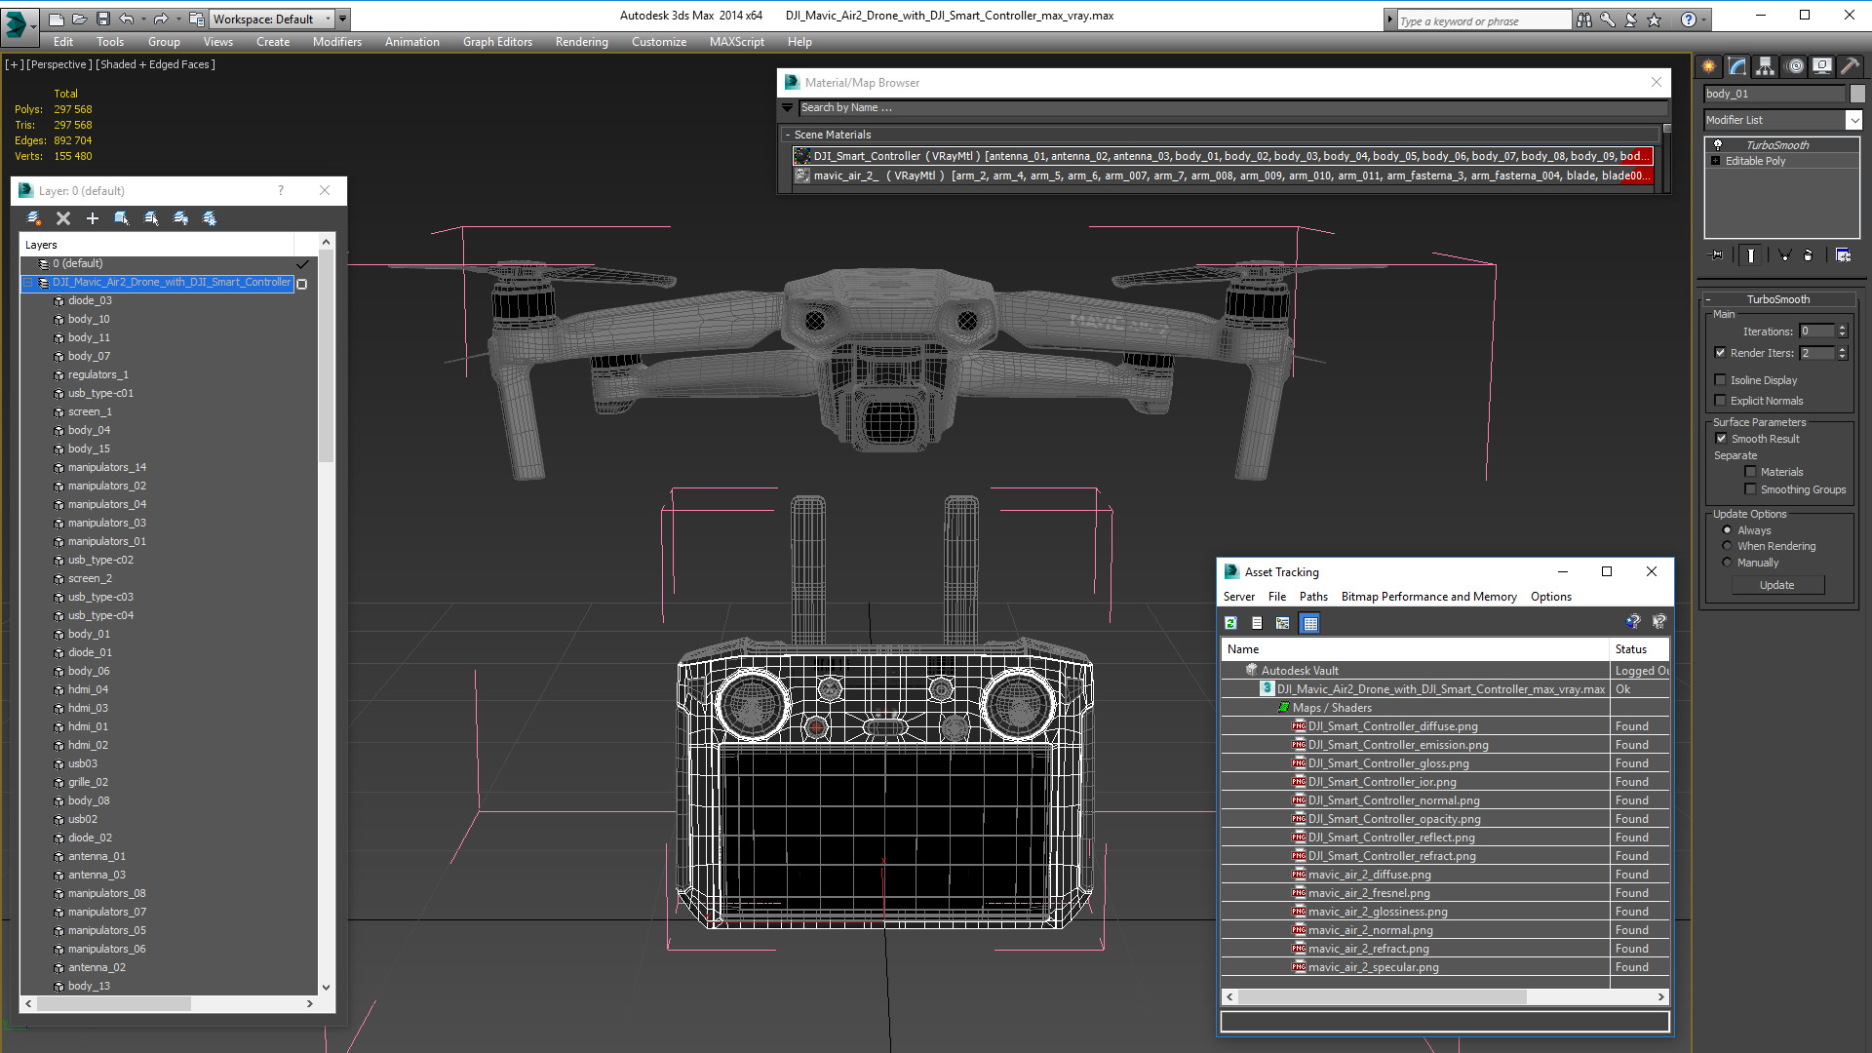The width and height of the screenshot is (1872, 1053).
Task: Open the Utilities hammer panel tab
Action: 1850,66
